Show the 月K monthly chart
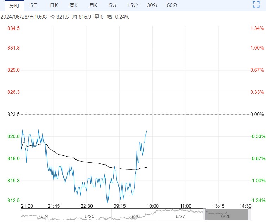 tap(93, 5)
